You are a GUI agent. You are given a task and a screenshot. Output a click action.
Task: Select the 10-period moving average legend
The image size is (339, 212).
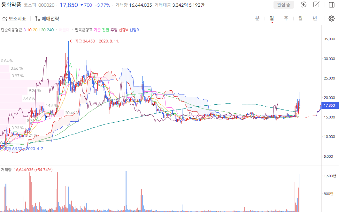[x=29, y=30]
